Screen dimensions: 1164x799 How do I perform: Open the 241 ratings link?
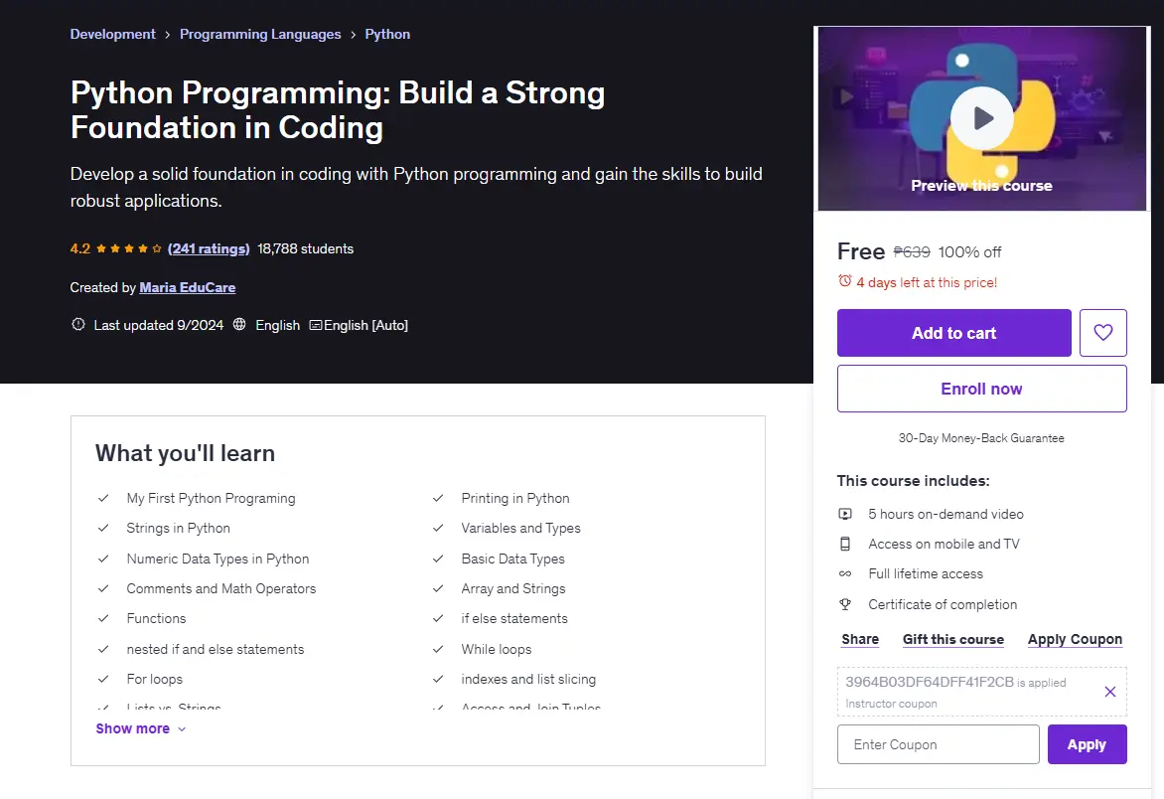(x=209, y=248)
